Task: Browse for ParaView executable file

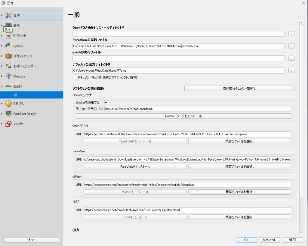Action: coord(291,46)
